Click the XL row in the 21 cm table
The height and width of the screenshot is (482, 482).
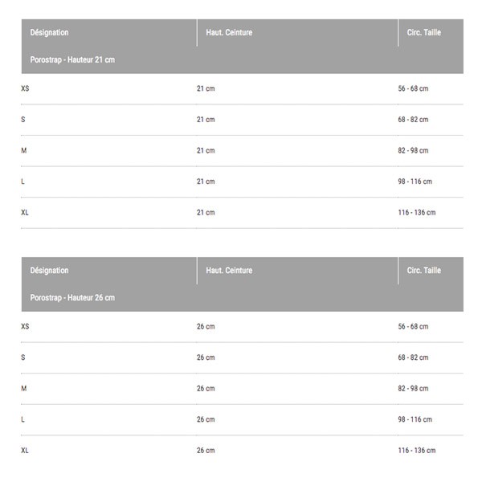click(243, 212)
